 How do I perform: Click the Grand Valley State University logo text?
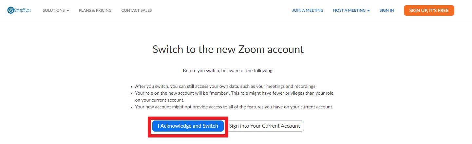[23, 10]
